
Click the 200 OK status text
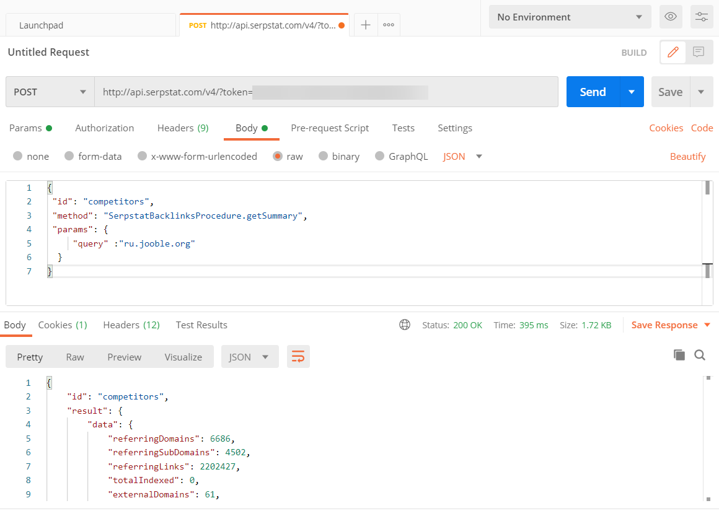click(467, 325)
